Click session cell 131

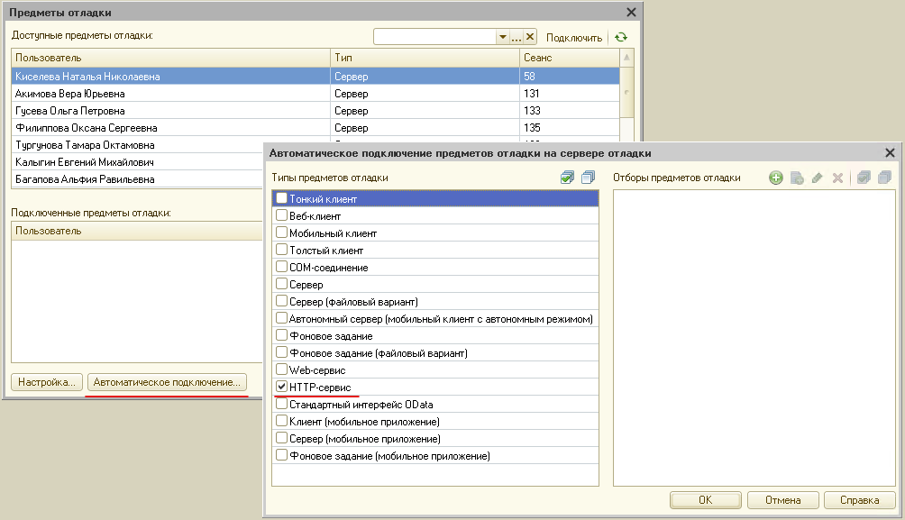(x=570, y=94)
